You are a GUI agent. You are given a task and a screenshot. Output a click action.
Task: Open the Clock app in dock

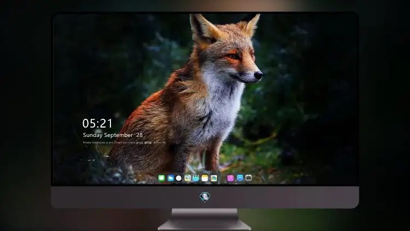click(179, 178)
